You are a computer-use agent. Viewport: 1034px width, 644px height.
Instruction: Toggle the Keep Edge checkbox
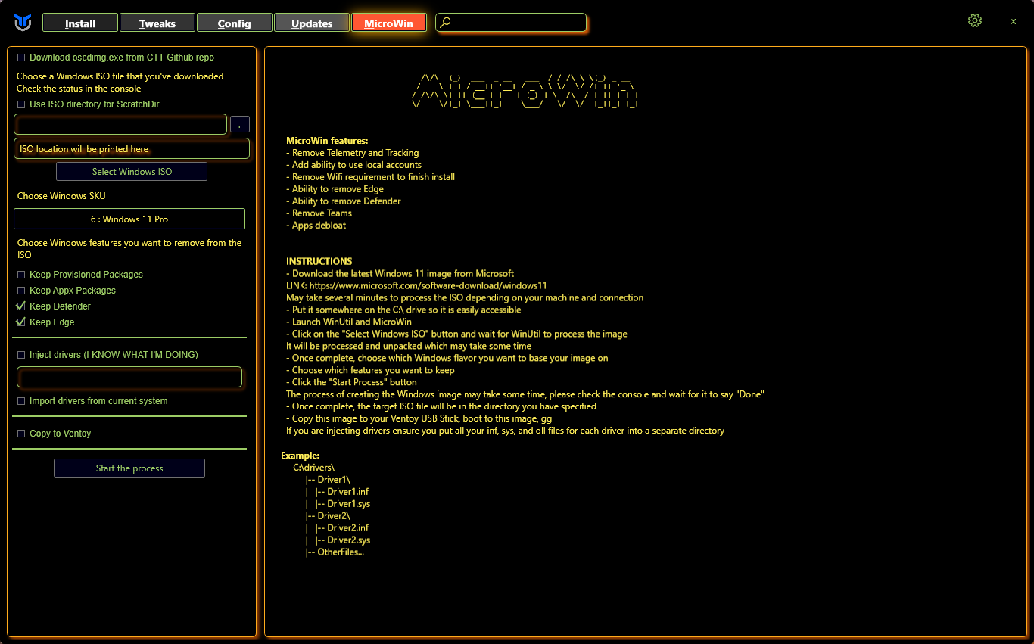(21, 322)
